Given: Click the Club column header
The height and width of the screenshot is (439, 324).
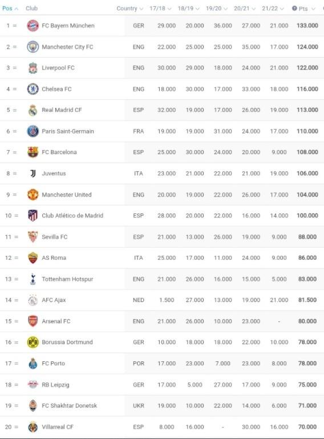Looking at the screenshot, I should pyautogui.click(x=31, y=9).
